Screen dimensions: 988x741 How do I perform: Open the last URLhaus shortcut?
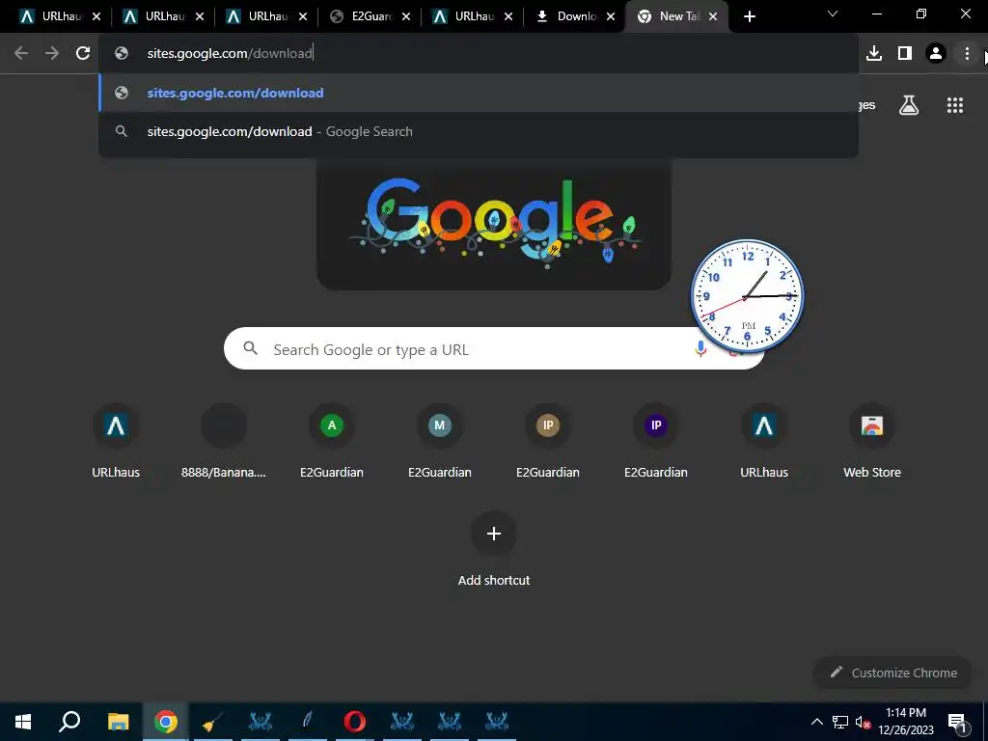[x=764, y=440]
